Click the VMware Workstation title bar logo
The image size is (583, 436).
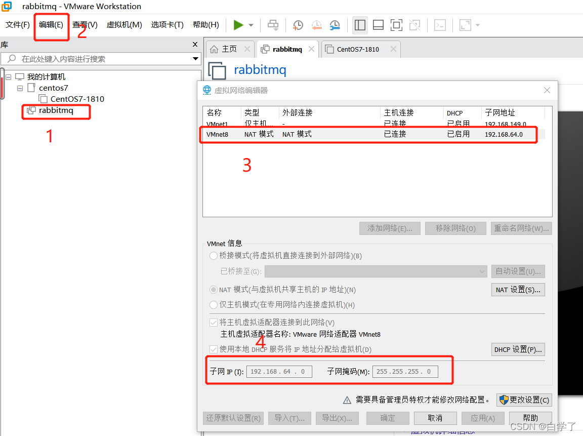point(7,6)
